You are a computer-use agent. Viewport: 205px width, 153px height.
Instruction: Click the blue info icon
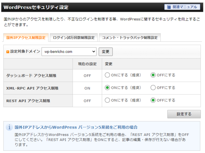pos(9,127)
